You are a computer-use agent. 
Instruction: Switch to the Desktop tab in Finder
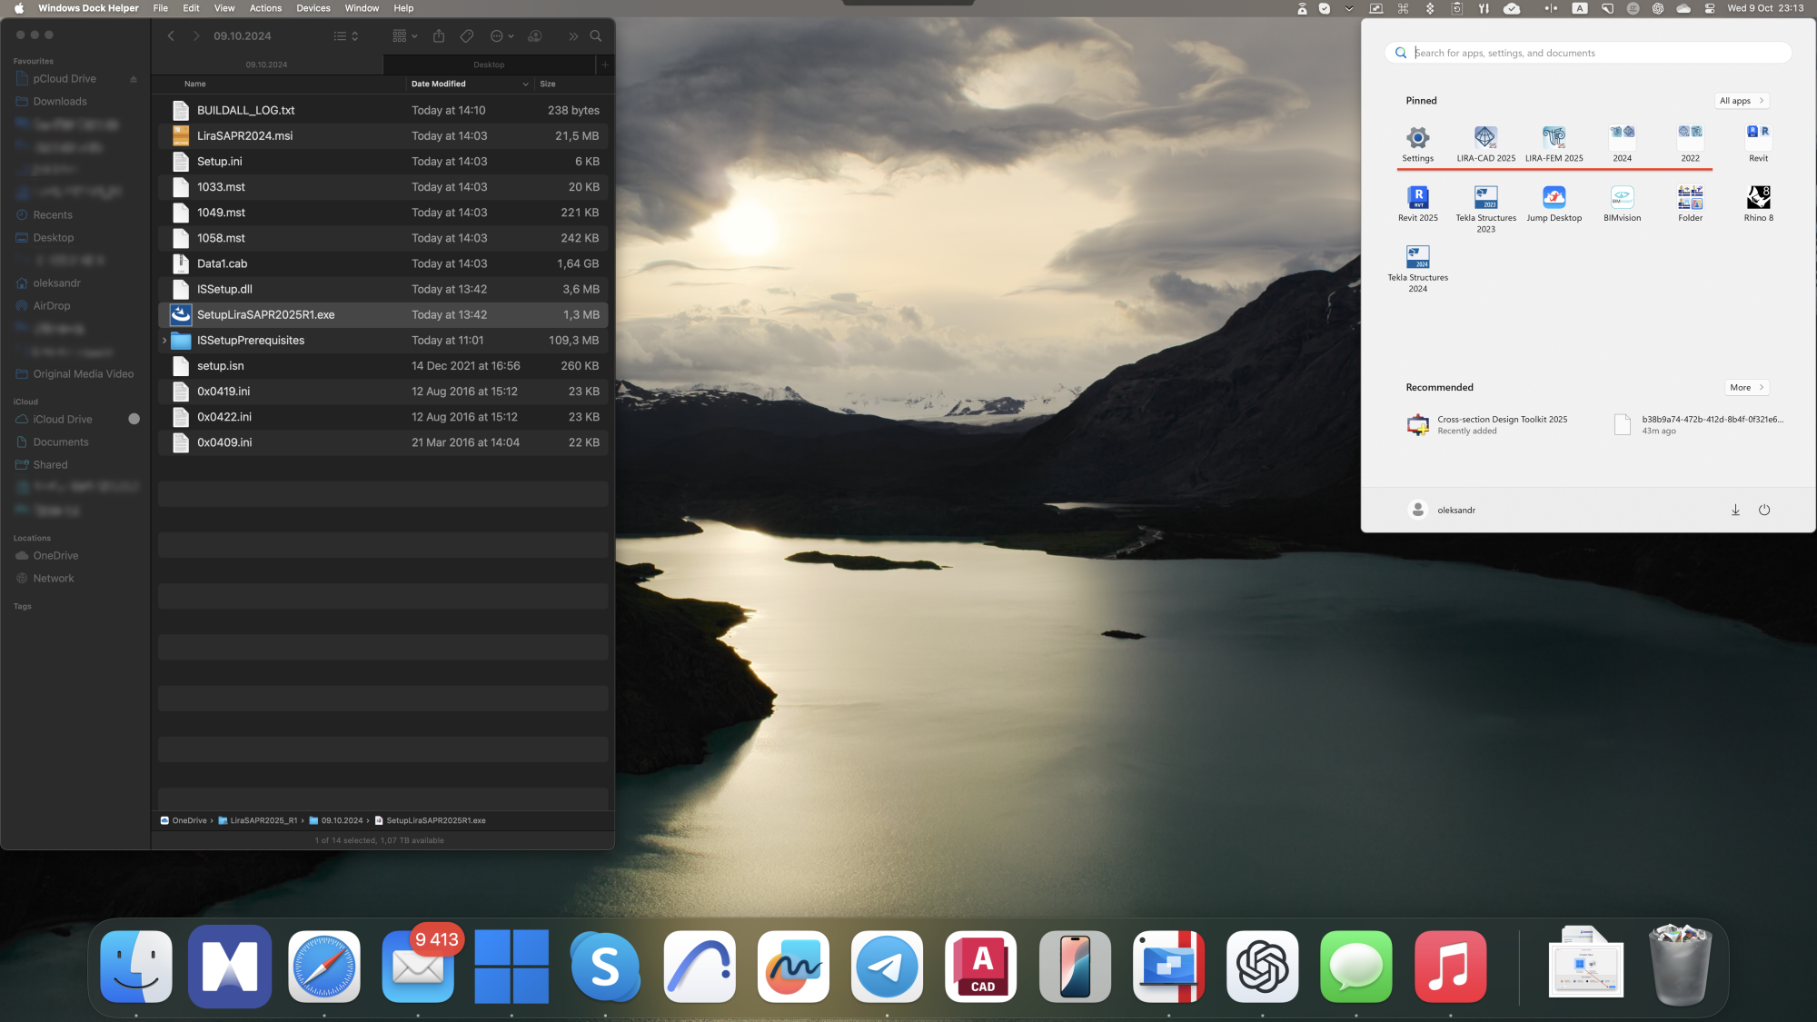[489, 64]
